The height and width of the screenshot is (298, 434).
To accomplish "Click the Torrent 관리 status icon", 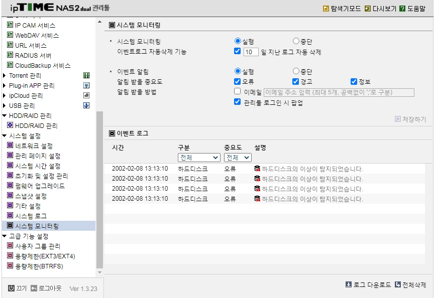I will coord(86,75).
